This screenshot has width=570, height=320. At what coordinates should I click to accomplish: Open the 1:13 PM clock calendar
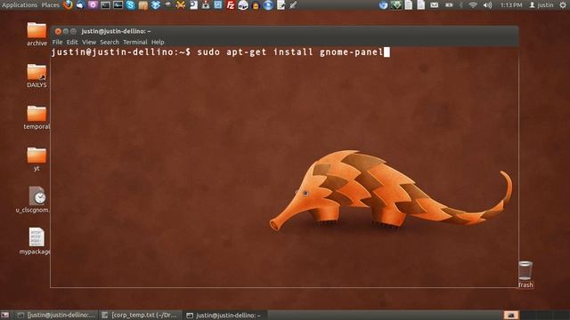click(511, 5)
